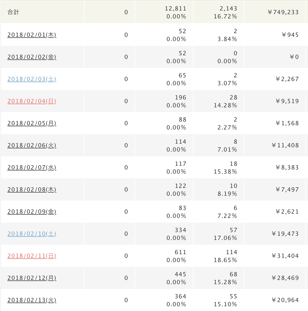The image size is (308, 311).
Task: Open the 2018/02/08(木) date link
Action: (x=32, y=190)
